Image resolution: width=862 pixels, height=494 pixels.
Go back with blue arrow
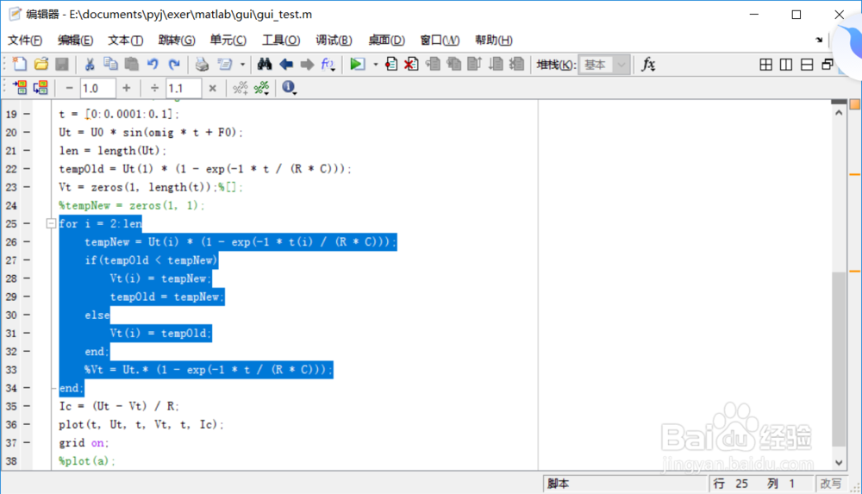coord(286,65)
